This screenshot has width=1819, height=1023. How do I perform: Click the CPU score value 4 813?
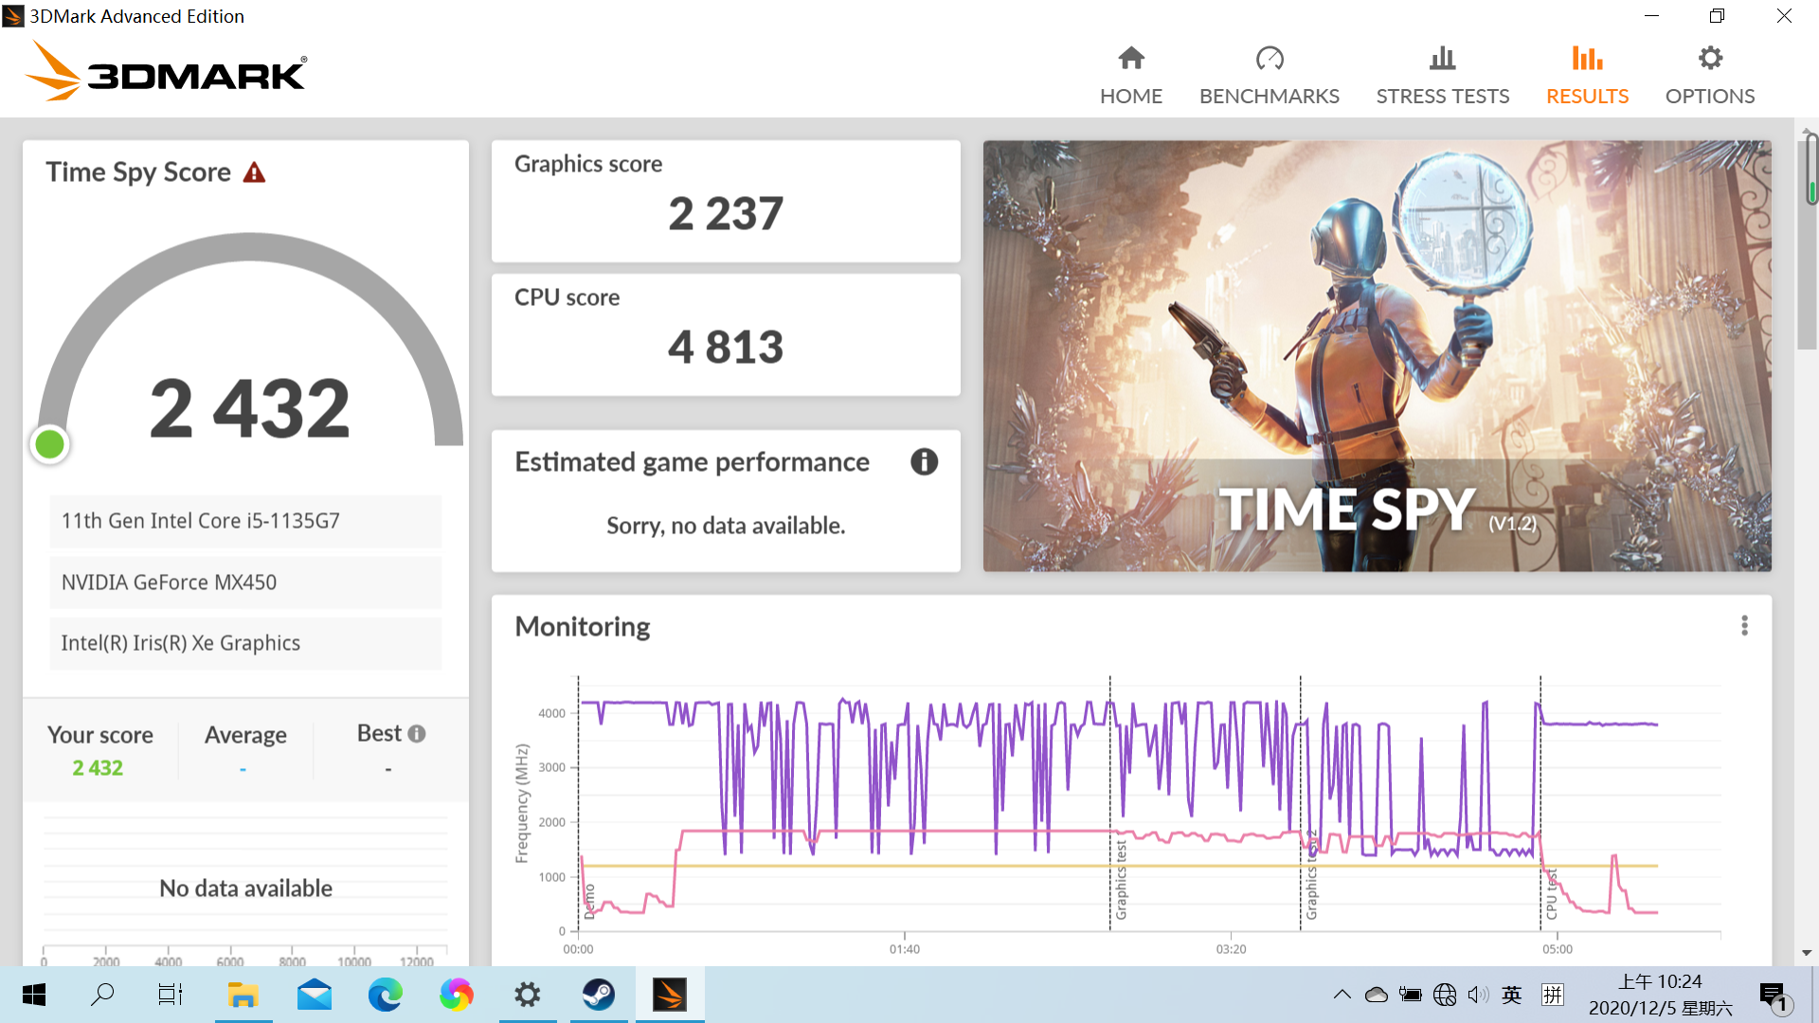pos(726,347)
